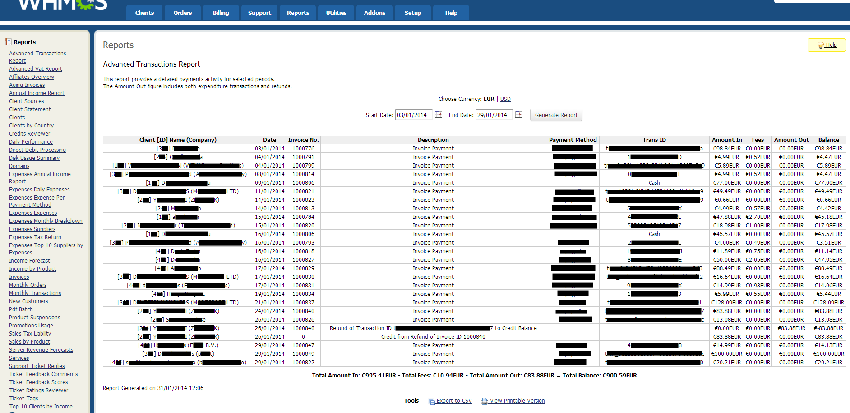Select the Monthly Transactions report link
This screenshot has width=850, height=413.
(35, 293)
